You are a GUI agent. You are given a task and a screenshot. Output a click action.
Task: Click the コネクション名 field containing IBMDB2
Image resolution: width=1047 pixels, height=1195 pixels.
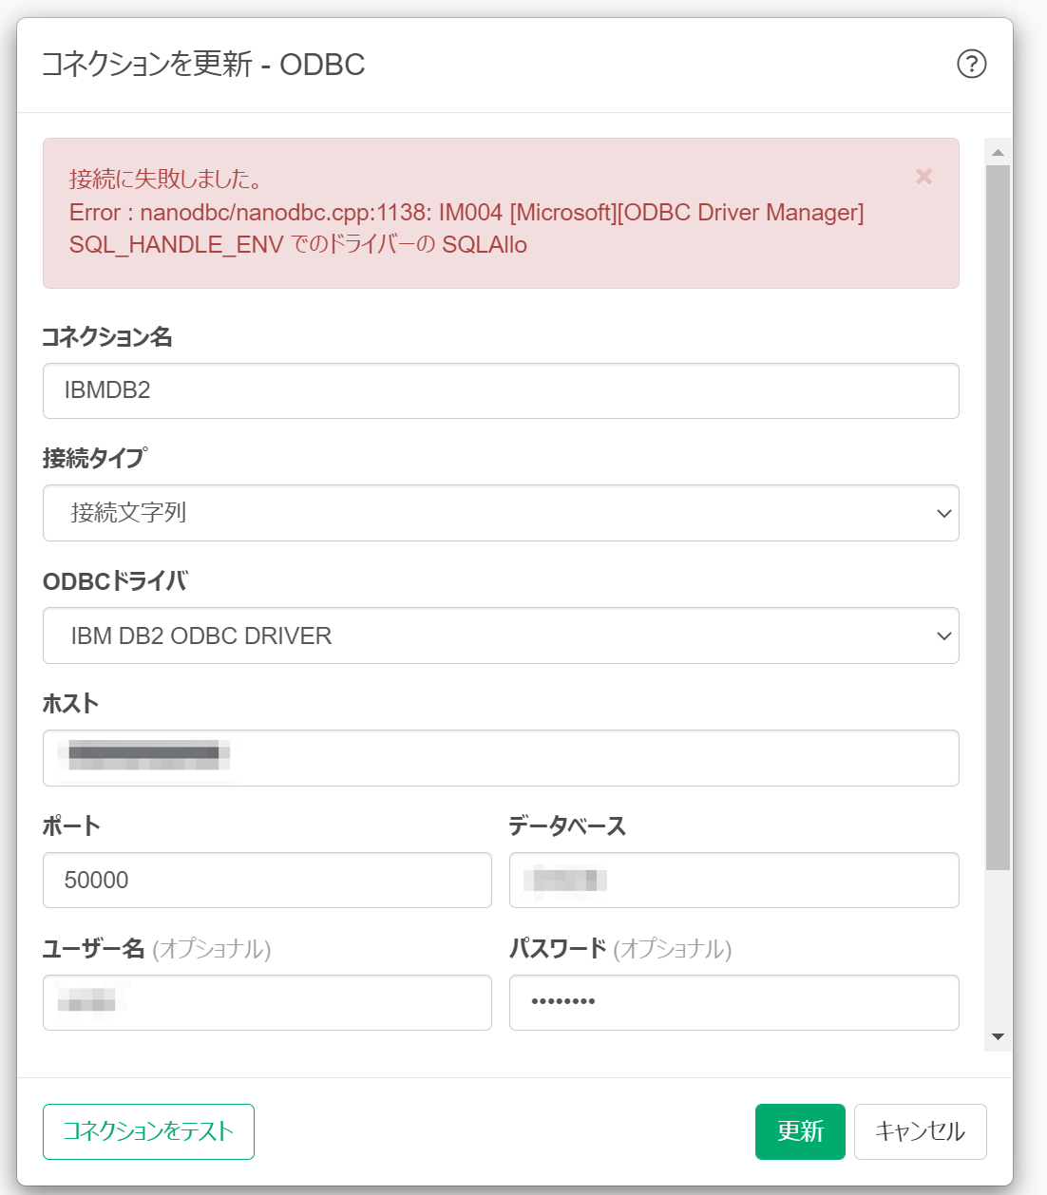(501, 390)
